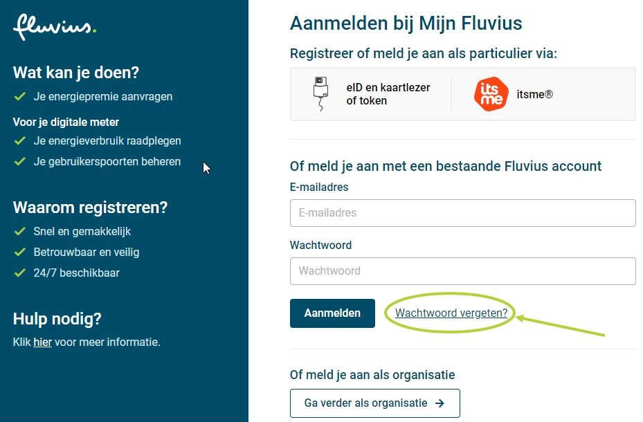The width and height of the screenshot is (643, 422).
Task: Click the 'Aanmelden bij Mijn Fluvius' heading
Action: tap(406, 24)
